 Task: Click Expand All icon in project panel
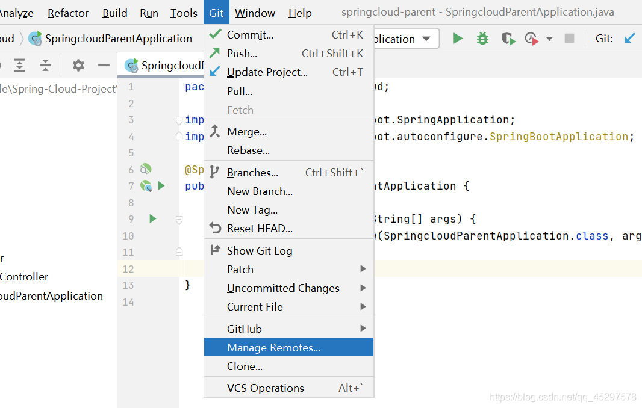[x=20, y=65]
